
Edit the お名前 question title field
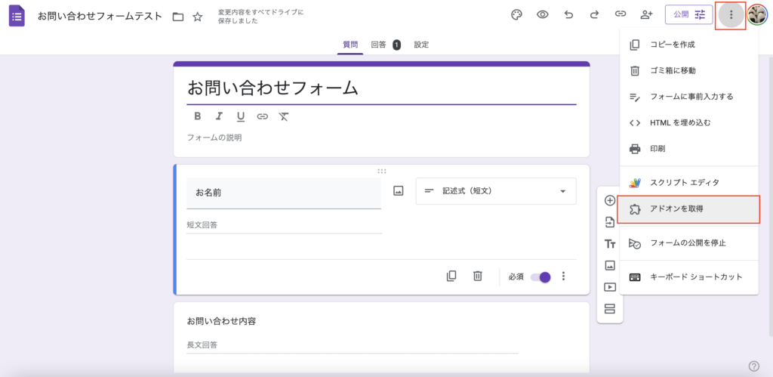point(284,193)
